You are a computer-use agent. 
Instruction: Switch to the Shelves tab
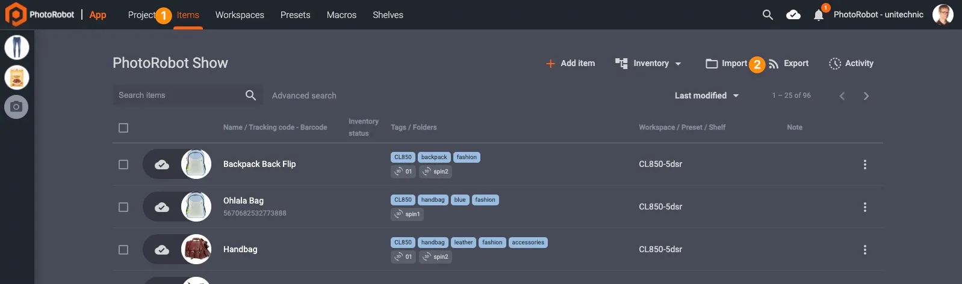click(x=388, y=15)
